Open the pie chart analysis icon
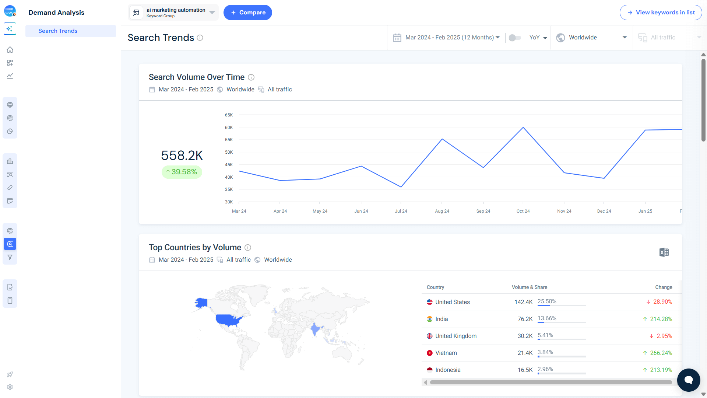The width and height of the screenshot is (707, 398). point(10,131)
